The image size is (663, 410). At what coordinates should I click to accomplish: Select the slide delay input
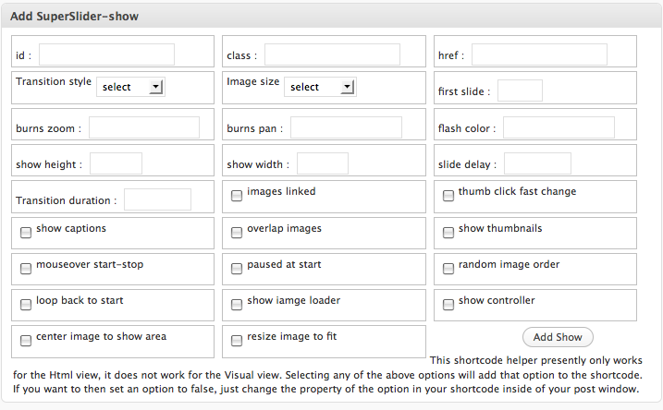[x=536, y=163]
